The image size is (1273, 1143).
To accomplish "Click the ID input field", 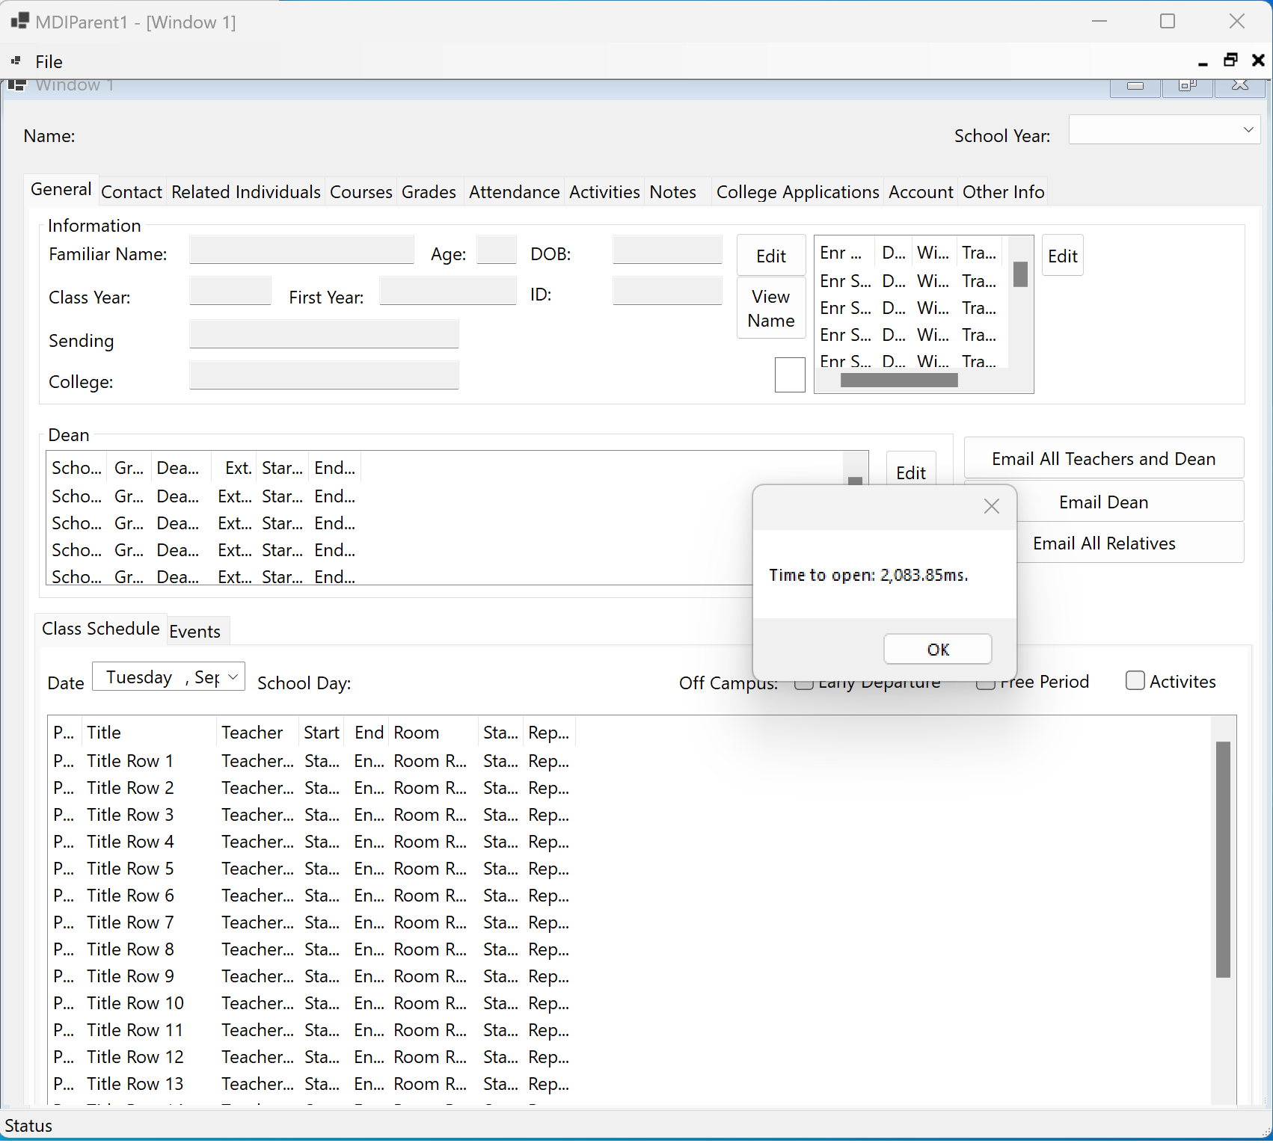I will point(667,291).
